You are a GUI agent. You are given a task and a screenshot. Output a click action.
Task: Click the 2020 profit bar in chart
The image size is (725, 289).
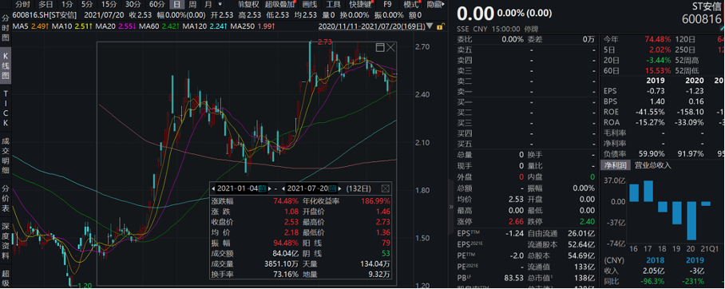point(691,220)
